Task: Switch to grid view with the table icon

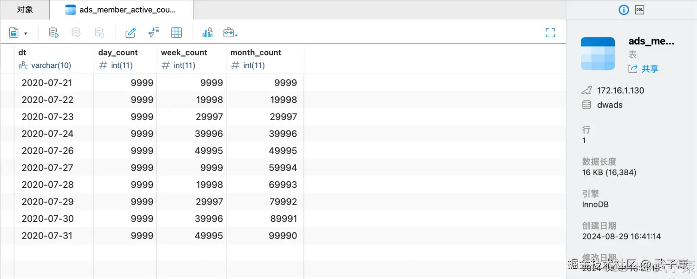Action: point(177,33)
